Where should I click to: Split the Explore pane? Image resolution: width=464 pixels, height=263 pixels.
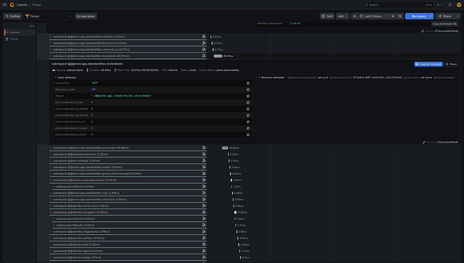tap(327, 16)
